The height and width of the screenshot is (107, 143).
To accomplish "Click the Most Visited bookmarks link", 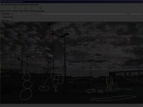I will pos(9,17).
